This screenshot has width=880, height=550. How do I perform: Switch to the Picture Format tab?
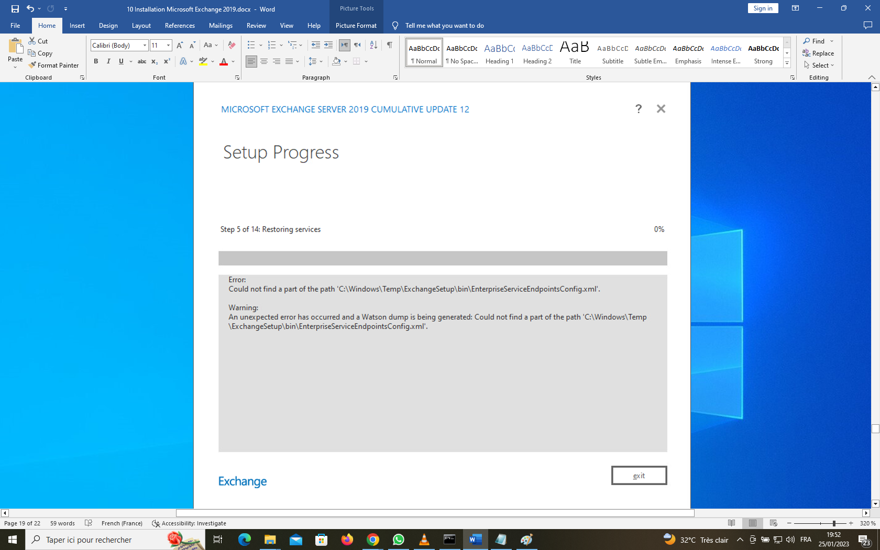click(356, 25)
